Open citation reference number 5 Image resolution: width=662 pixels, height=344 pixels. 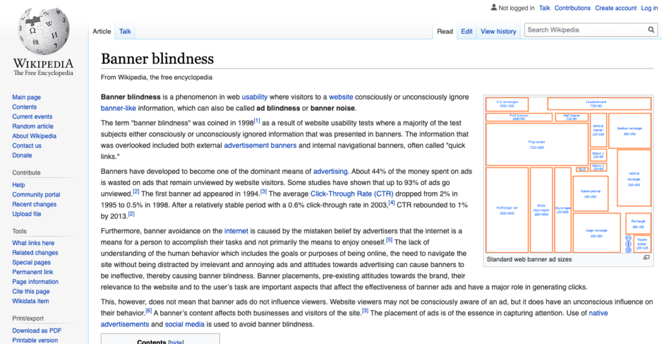389,240
